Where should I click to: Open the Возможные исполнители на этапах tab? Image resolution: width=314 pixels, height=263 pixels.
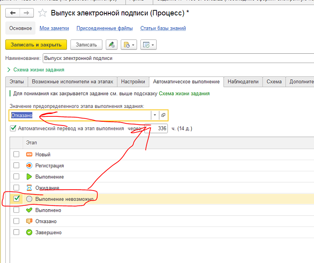click(73, 81)
